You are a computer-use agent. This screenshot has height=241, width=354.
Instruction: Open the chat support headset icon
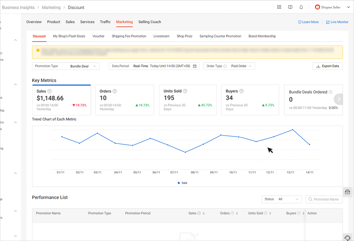[x=347, y=237]
